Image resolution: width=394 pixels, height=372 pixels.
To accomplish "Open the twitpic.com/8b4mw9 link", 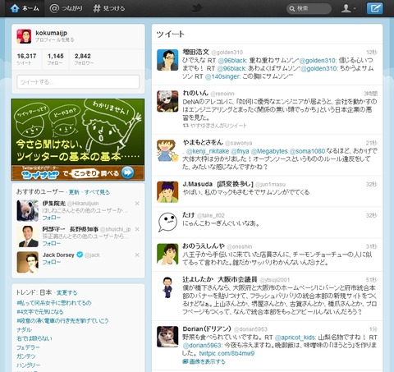I will (x=227, y=353).
